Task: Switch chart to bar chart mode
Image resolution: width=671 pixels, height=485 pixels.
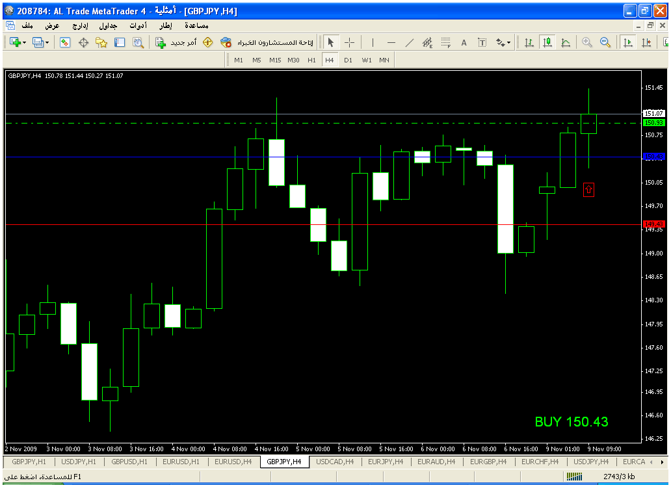Action: tap(529, 42)
